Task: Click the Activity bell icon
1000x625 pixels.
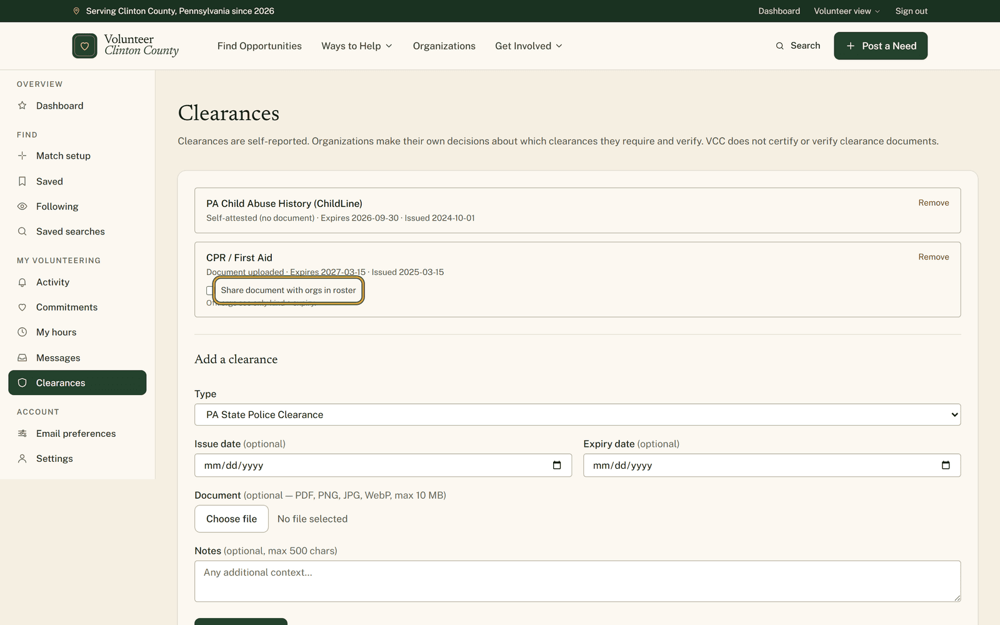Action: click(22, 282)
